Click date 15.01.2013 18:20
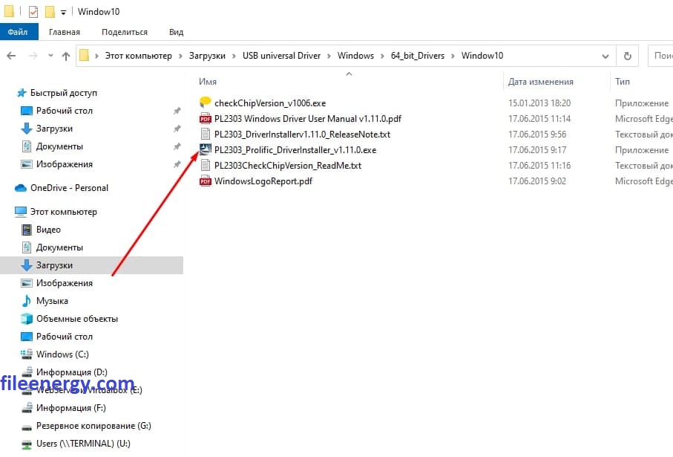673x457 pixels. (539, 103)
